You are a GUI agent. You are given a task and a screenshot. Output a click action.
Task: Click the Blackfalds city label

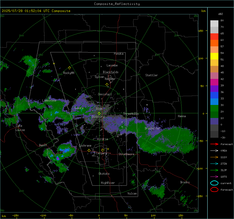tap(110, 72)
